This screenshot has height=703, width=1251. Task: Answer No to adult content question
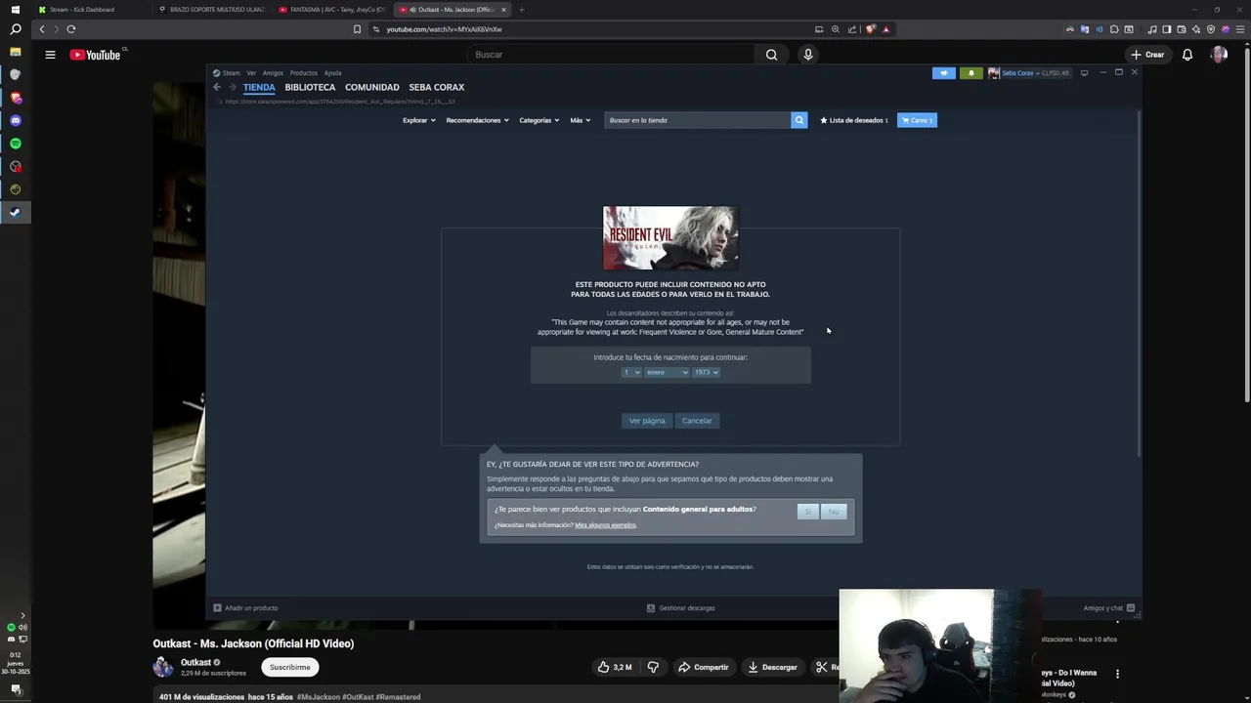834,512
